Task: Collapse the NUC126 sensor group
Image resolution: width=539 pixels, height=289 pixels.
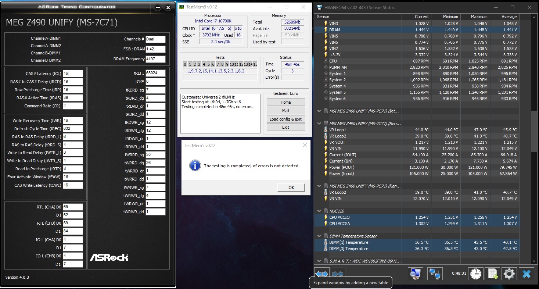Action: point(319,211)
